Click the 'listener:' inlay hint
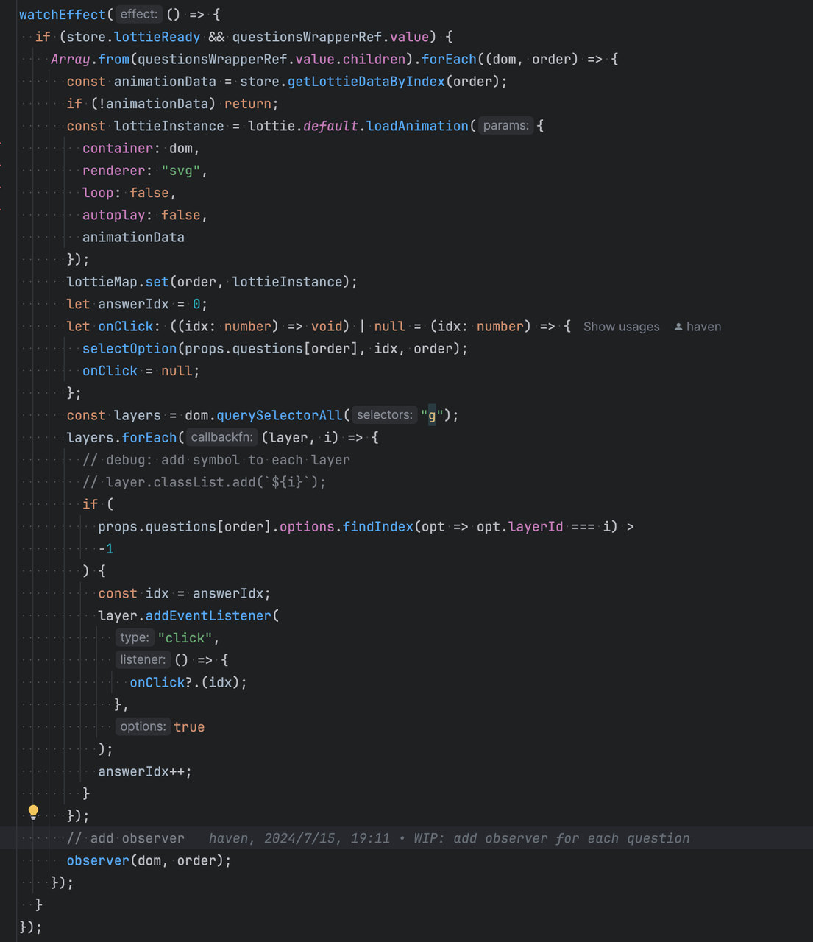The image size is (813, 942). tap(143, 659)
